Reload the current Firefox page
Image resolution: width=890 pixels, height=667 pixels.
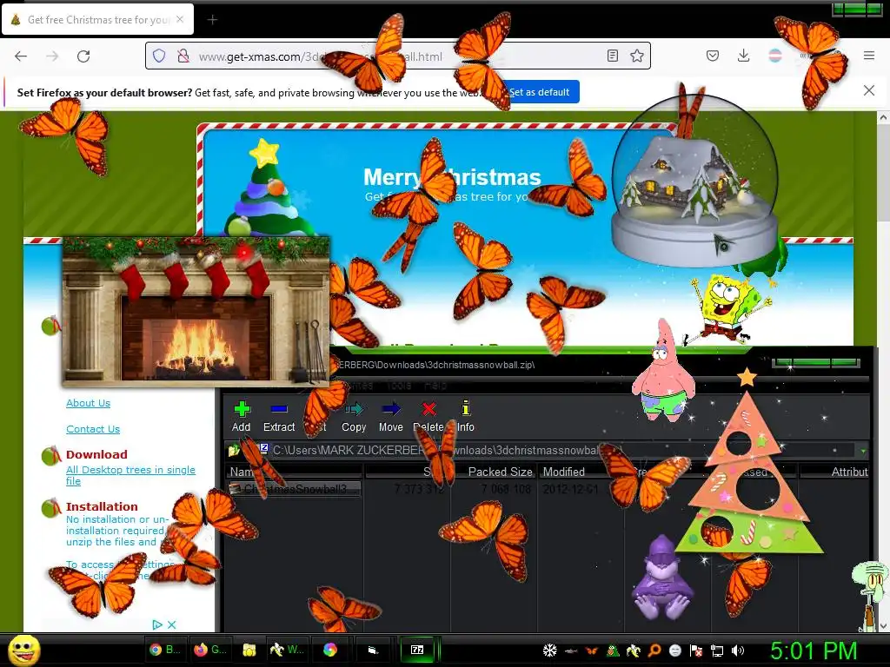pos(83,56)
